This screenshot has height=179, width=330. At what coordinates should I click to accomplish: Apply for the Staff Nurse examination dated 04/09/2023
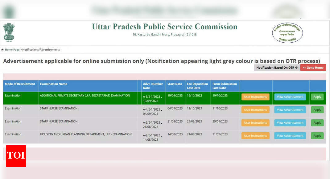[317, 110]
